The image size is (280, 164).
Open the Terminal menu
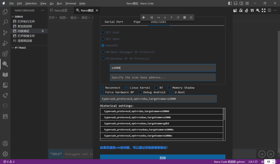[71, 3]
